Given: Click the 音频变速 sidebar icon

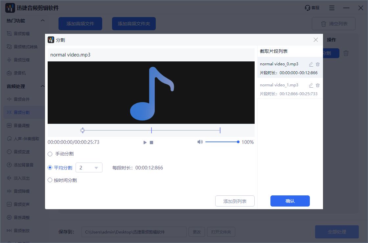Looking at the screenshot, I should pyautogui.click(x=9, y=152).
